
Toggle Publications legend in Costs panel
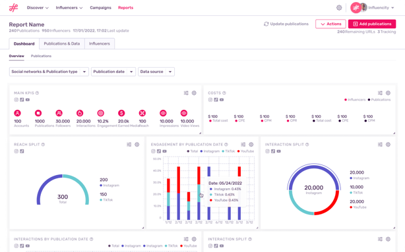379,100
